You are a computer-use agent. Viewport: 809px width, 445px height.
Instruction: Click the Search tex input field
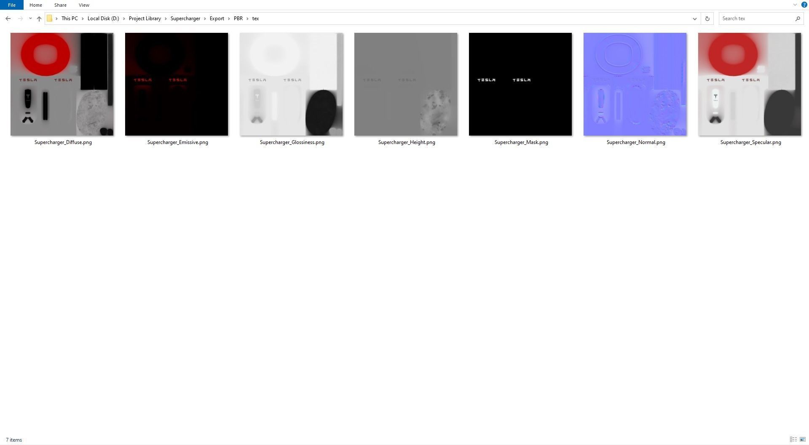[757, 19]
